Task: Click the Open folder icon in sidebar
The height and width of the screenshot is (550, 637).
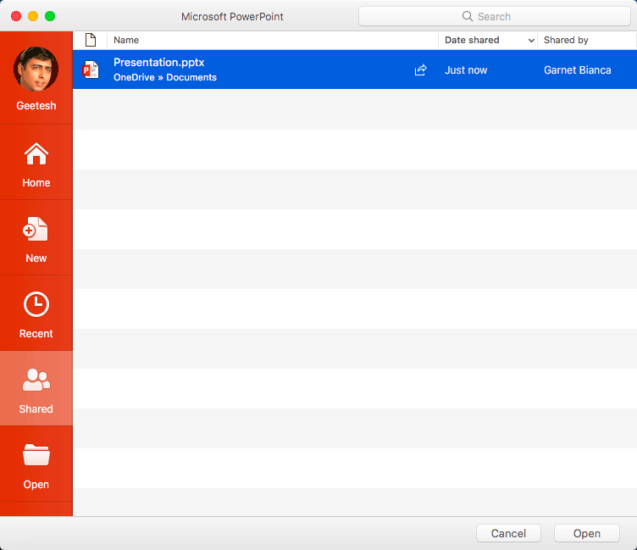Action: point(36,455)
